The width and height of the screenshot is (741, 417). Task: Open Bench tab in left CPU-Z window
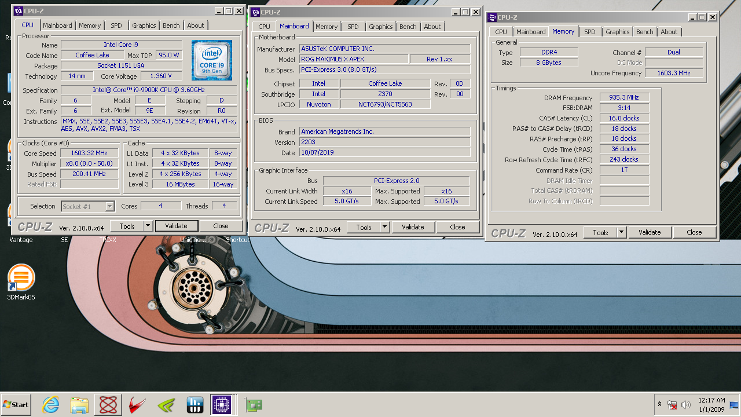tap(171, 25)
